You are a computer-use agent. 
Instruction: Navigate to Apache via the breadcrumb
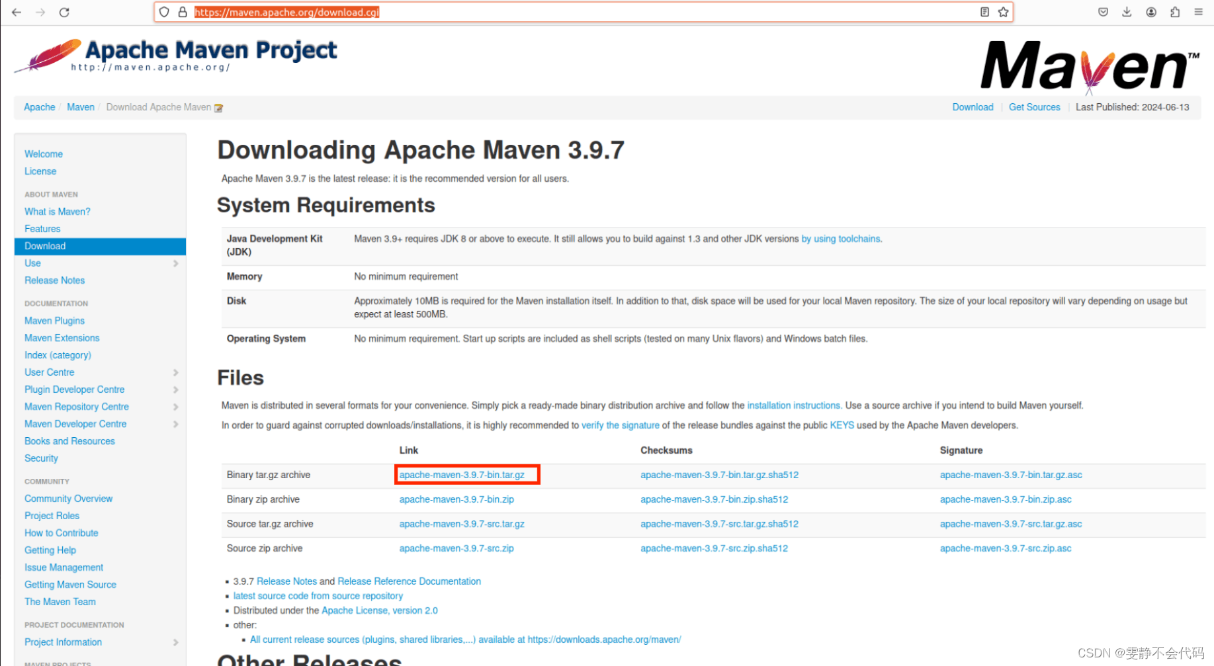(39, 106)
